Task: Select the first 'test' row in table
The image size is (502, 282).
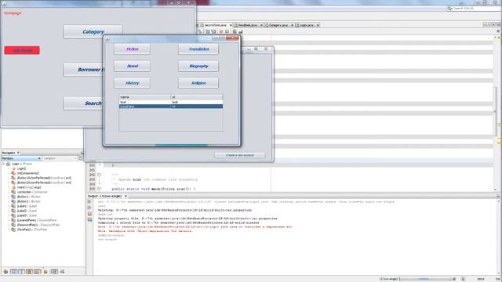Action: 171,102
